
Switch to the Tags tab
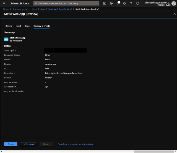point(27,26)
